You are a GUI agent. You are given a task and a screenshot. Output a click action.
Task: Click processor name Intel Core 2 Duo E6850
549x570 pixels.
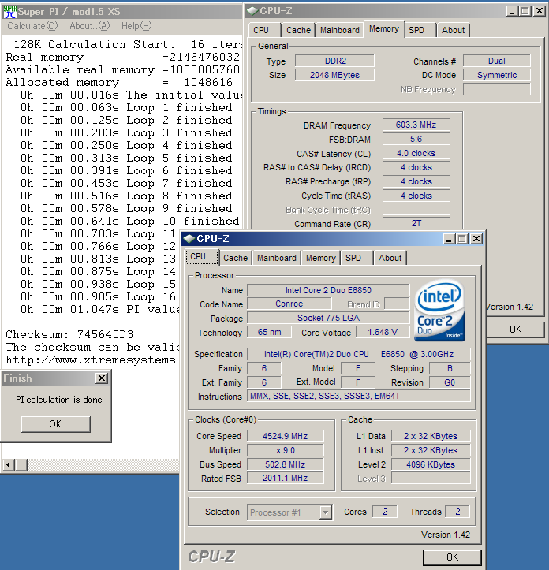coord(328,290)
